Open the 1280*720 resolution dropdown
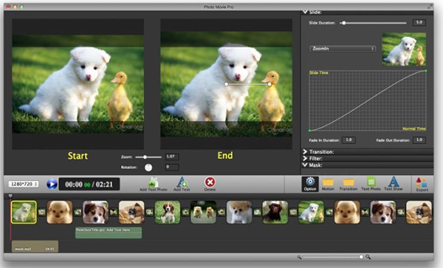The height and width of the screenshot is (268, 443). [24, 184]
